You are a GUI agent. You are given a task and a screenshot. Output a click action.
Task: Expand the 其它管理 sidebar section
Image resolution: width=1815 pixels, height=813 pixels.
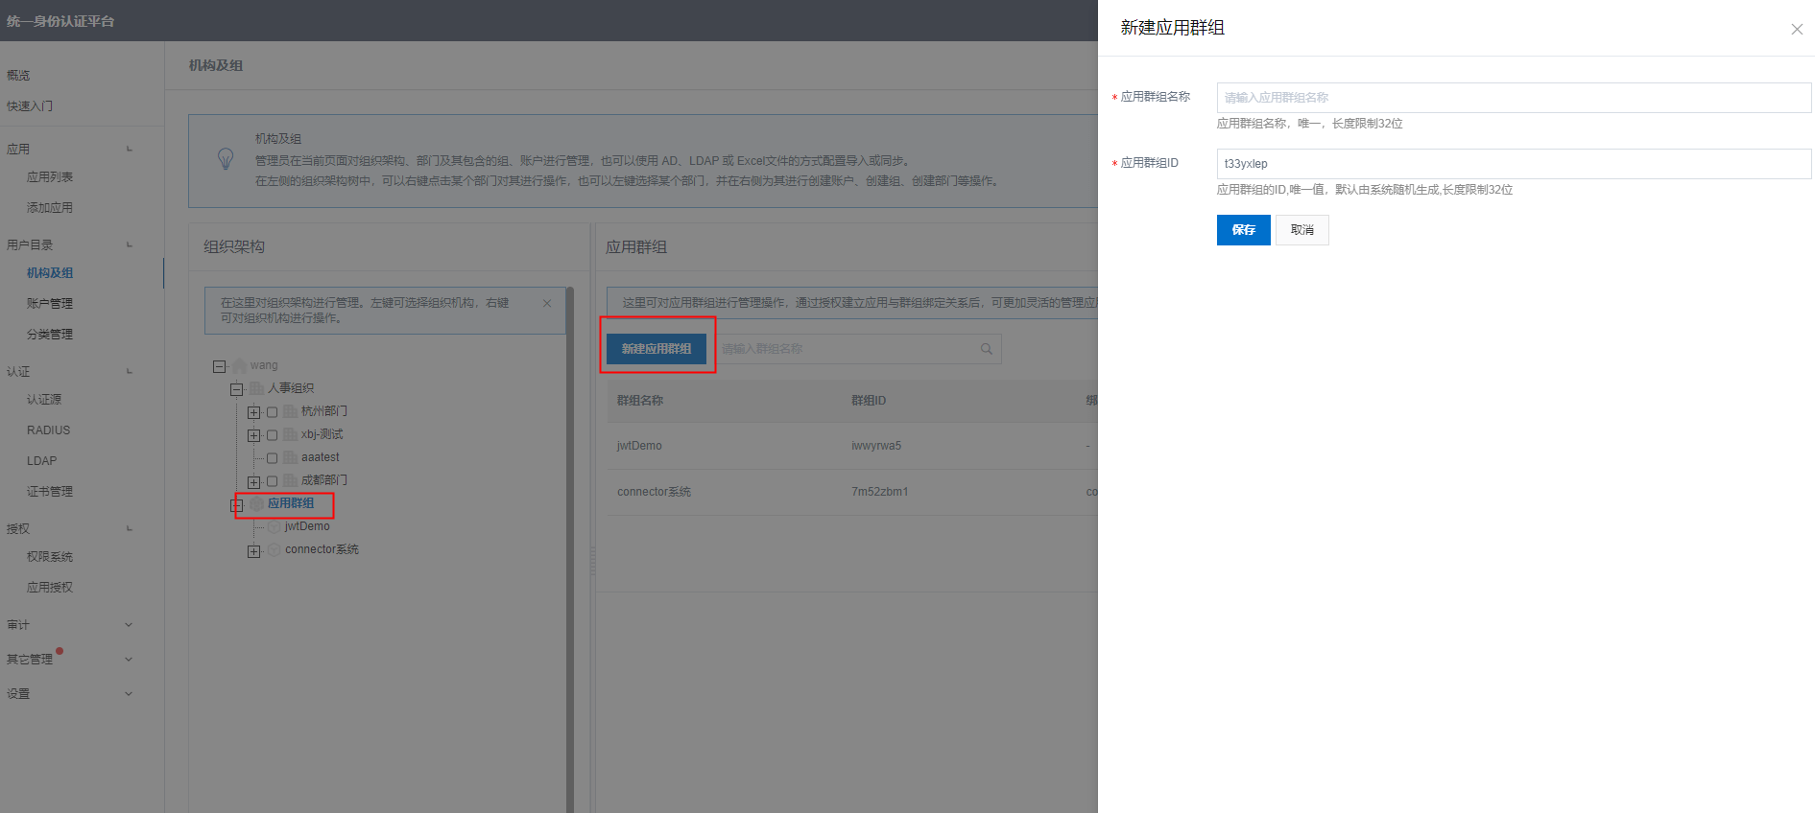click(x=129, y=660)
